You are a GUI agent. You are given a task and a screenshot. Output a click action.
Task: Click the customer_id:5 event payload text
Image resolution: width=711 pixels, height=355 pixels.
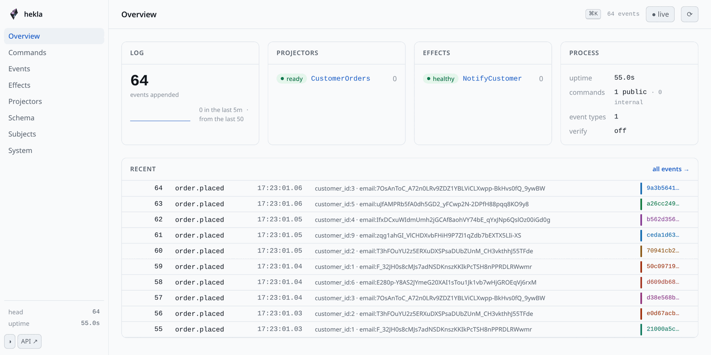(x=421, y=204)
